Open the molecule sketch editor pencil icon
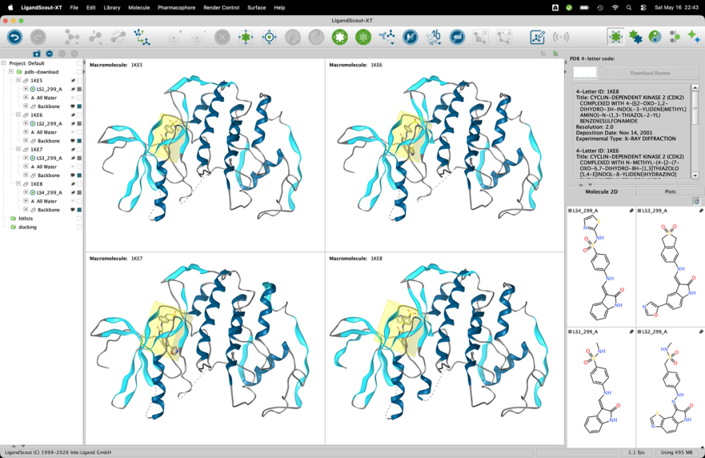Image resolution: width=705 pixels, height=458 pixels. pyautogui.click(x=537, y=37)
